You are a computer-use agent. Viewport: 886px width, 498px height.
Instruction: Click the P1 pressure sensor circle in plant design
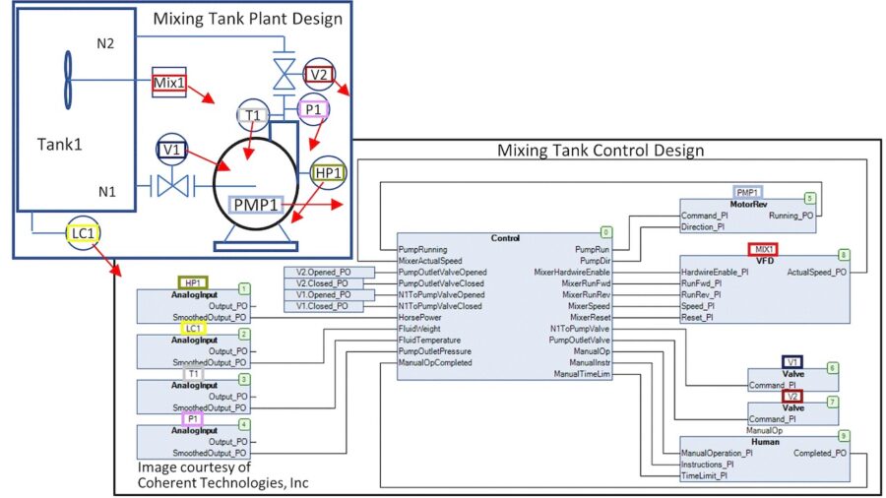click(x=314, y=109)
